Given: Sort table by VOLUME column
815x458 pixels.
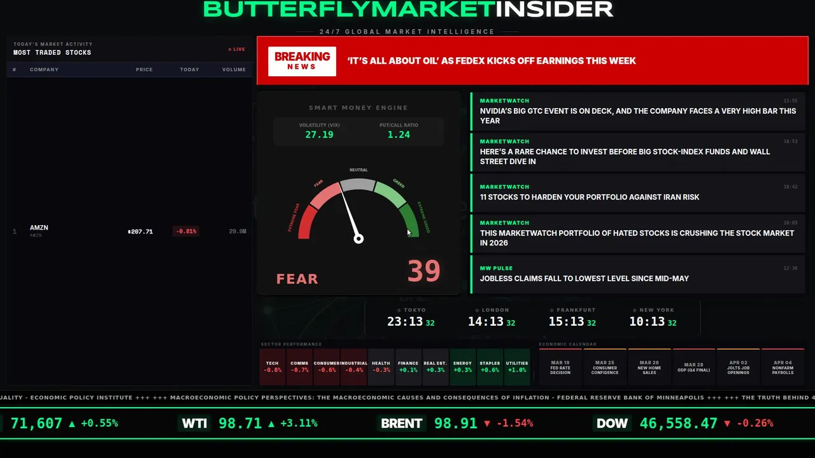Looking at the screenshot, I should click(x=234, y=69).
